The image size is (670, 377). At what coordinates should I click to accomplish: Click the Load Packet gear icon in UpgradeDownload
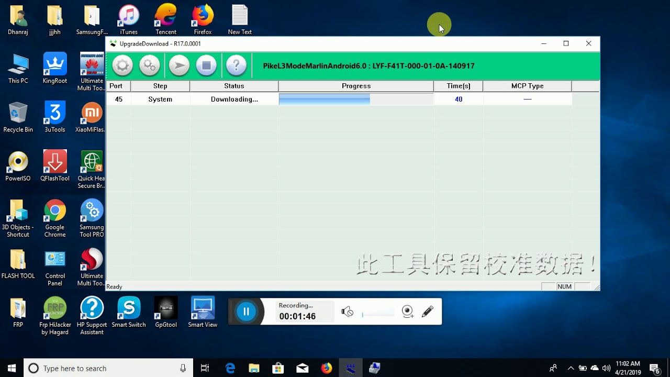122,65
